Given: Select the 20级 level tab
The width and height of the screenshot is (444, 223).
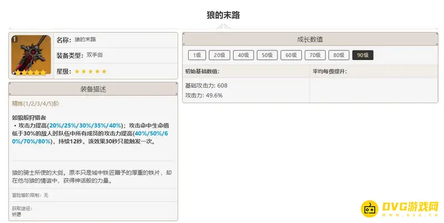Looking at the screenshot, I should pos(220,55).
